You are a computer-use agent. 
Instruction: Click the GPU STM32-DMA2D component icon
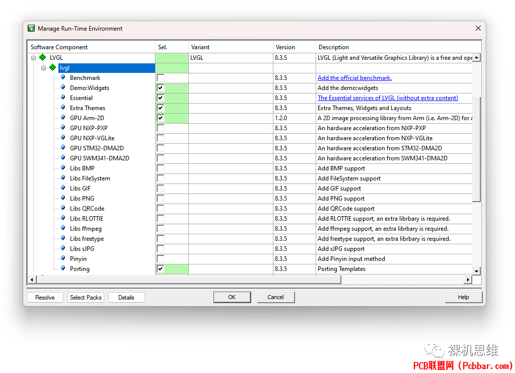(x=63, y=148)
